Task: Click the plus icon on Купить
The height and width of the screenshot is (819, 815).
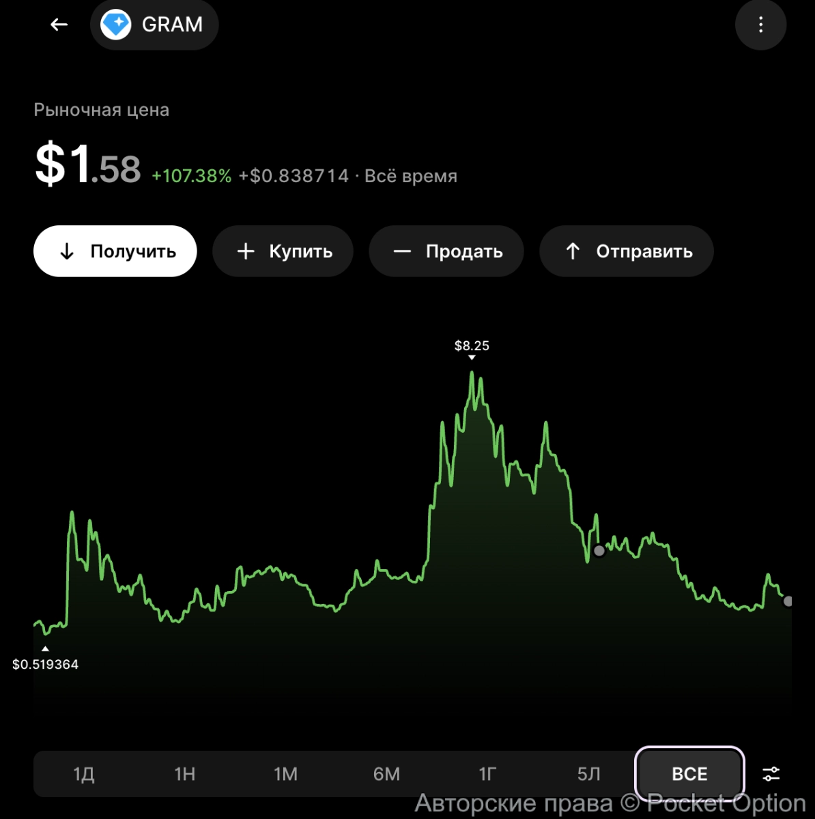Action: pyautogui.click(x=246, y=251)
